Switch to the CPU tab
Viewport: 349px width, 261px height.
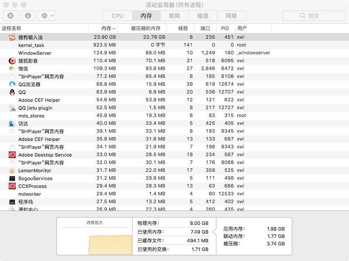click(117, 16)
